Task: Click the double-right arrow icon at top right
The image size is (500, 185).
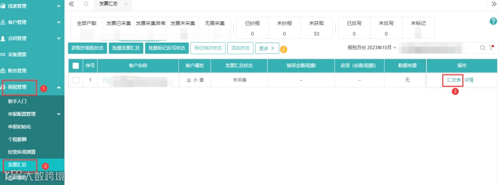Action: click(494, 4)
